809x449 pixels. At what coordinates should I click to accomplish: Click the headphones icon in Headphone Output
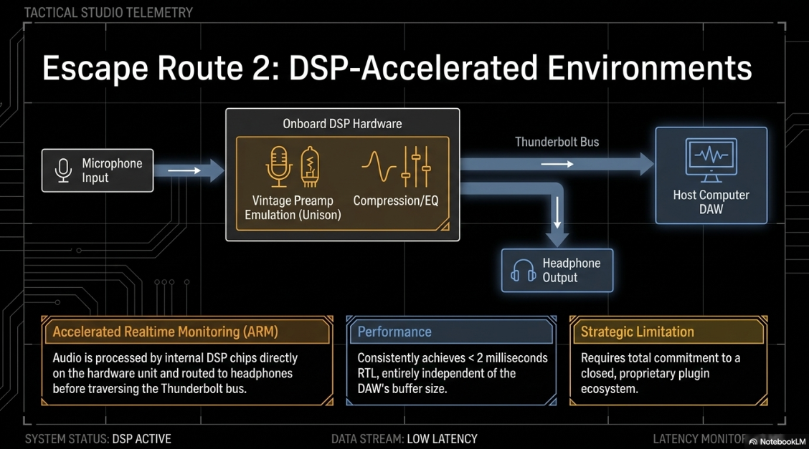523,270
